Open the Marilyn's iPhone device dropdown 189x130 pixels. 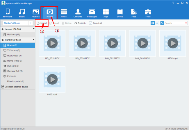pos(31,23)
